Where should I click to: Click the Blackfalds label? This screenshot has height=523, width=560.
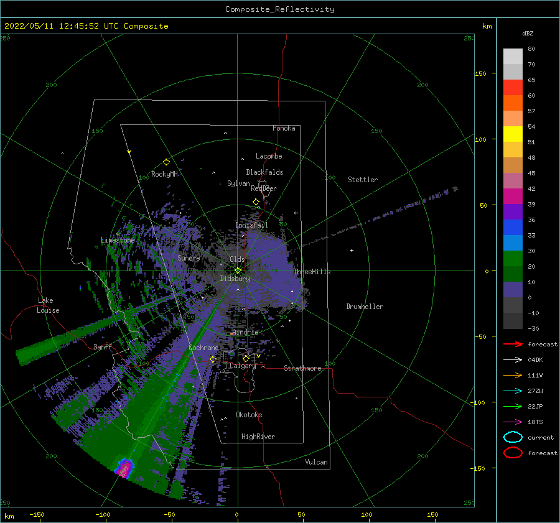pyautogui.click(x=264, y=172)
